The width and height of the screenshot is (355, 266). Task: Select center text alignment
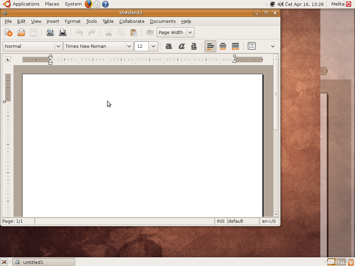click(x=223, y=46)
